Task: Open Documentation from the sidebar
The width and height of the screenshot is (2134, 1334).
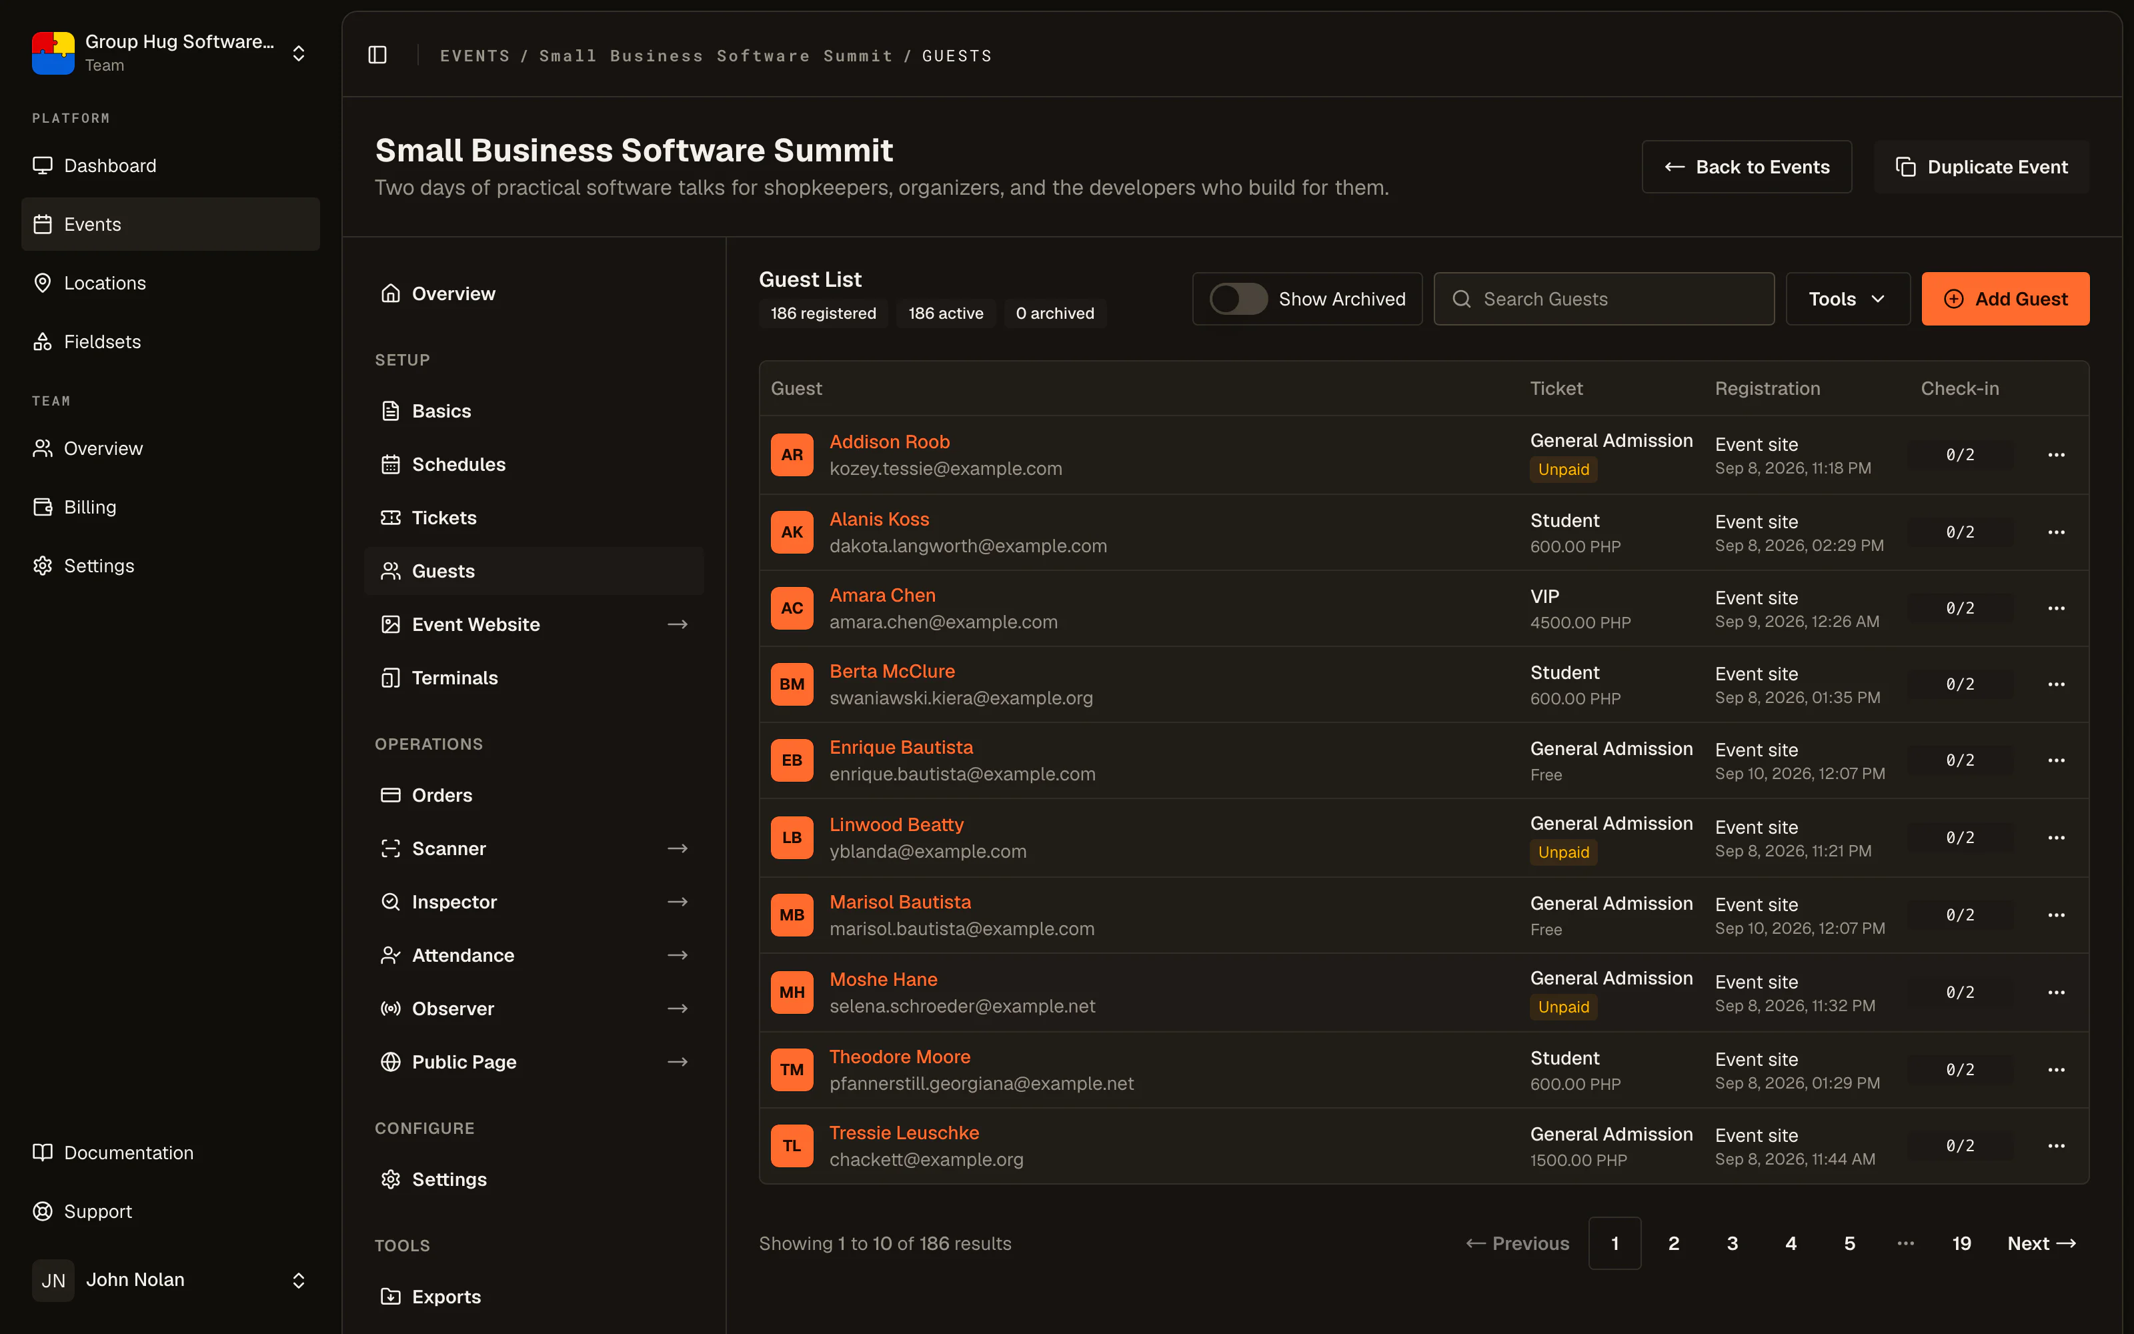Action: click(x=170, y=1153)
